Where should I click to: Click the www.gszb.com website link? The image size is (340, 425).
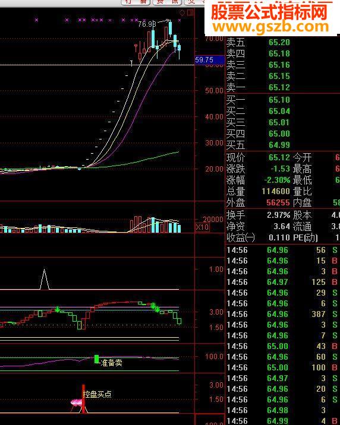(270, 27)
